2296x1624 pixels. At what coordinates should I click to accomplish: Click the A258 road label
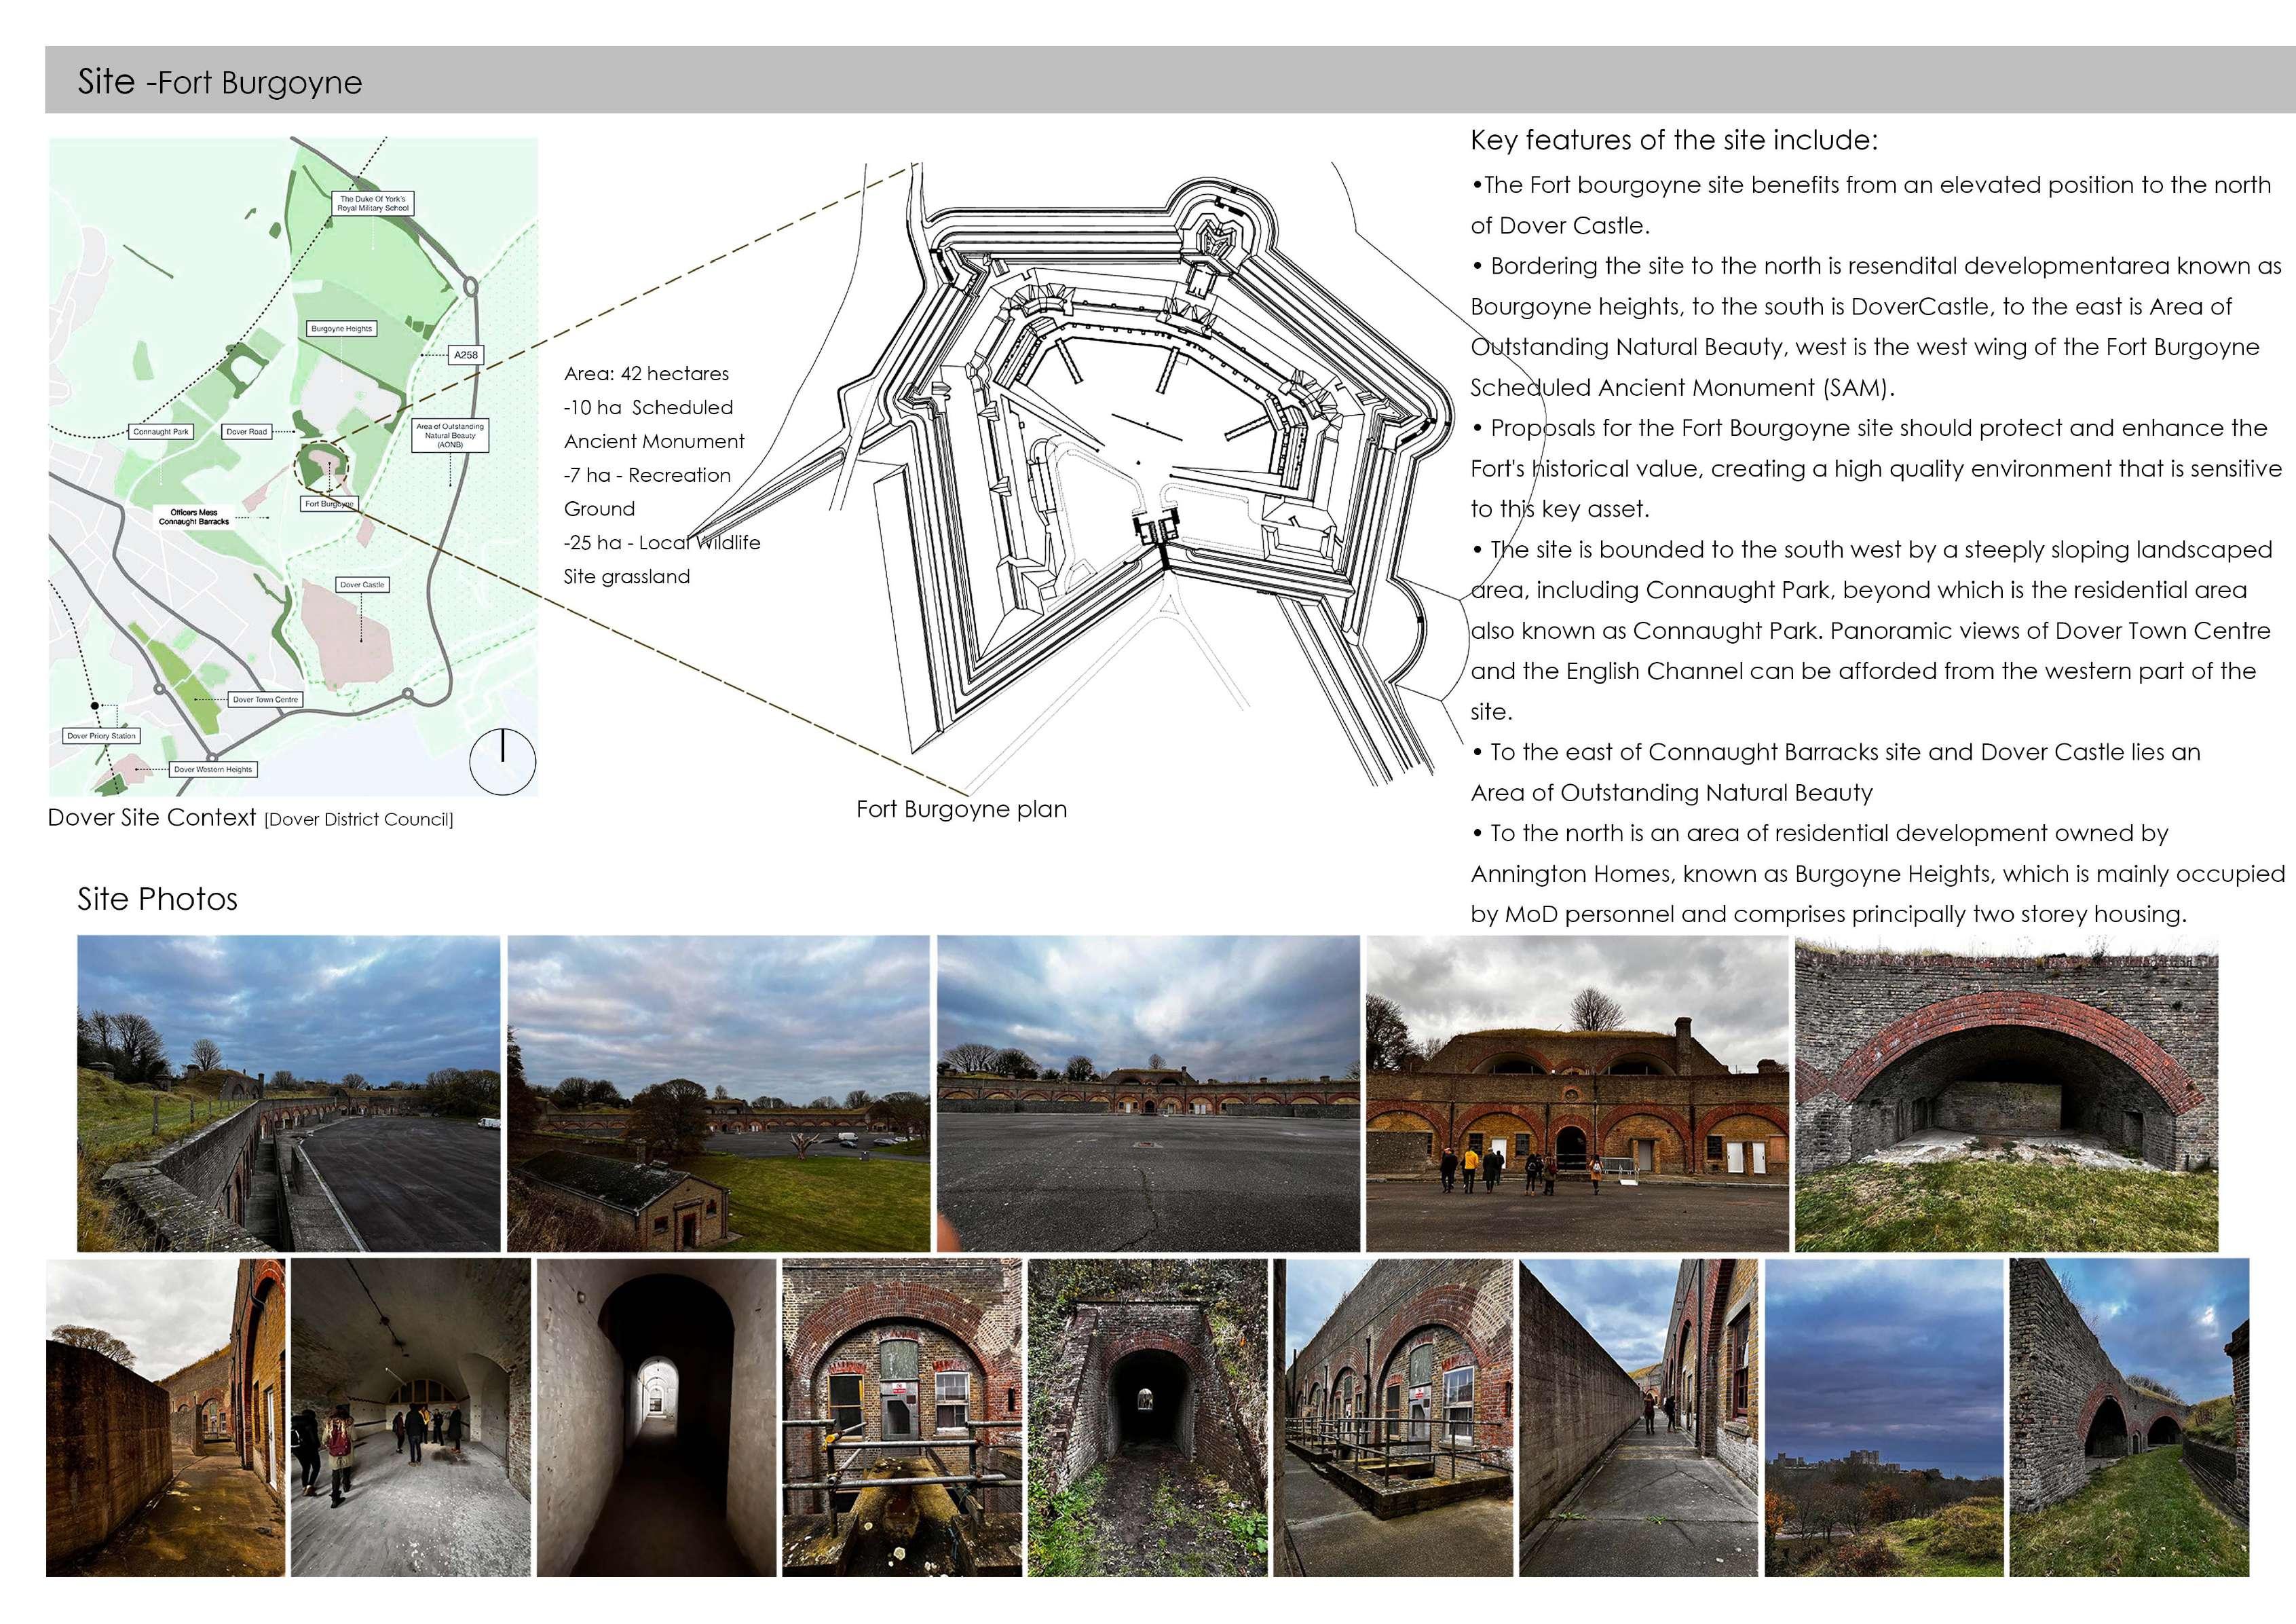pyautogui.click(x=466, y=354)
